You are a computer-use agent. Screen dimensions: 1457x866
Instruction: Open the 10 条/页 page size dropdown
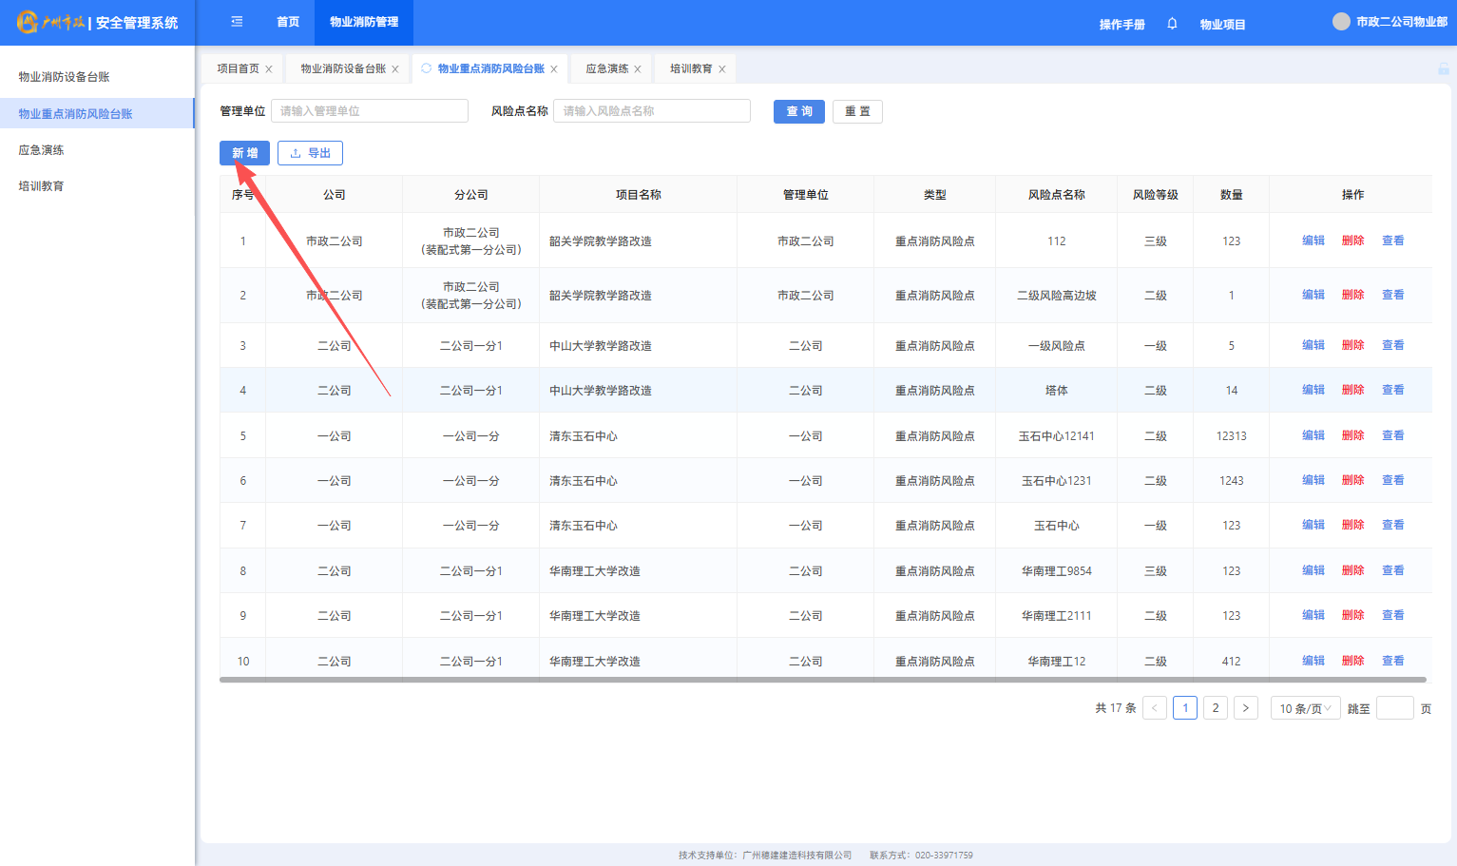[1305, 708]
